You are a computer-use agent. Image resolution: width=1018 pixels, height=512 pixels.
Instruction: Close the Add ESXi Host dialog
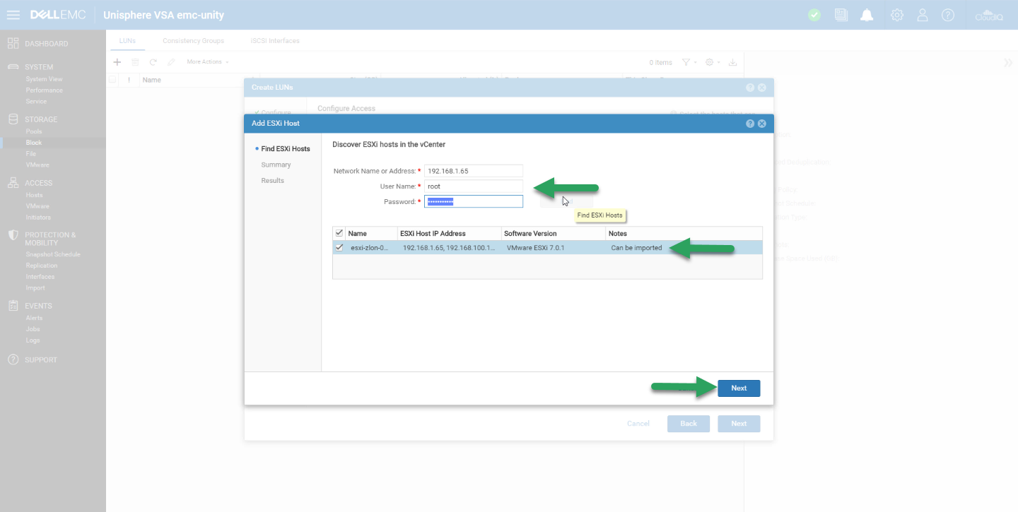(762, 124)
